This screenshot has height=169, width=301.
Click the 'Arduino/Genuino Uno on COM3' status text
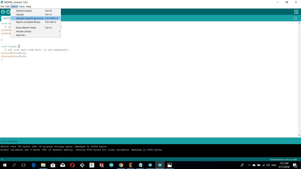(x=283, y=159)
